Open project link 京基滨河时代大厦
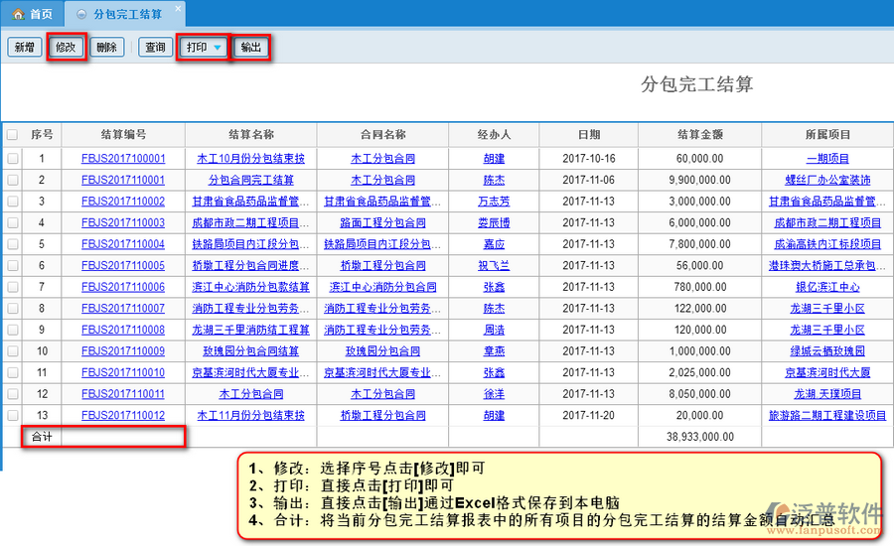 pyautogui.click(x=826, y=372)
